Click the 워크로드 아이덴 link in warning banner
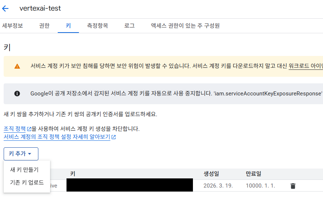The width and height of the screenshot is (323, 204). 305,66
